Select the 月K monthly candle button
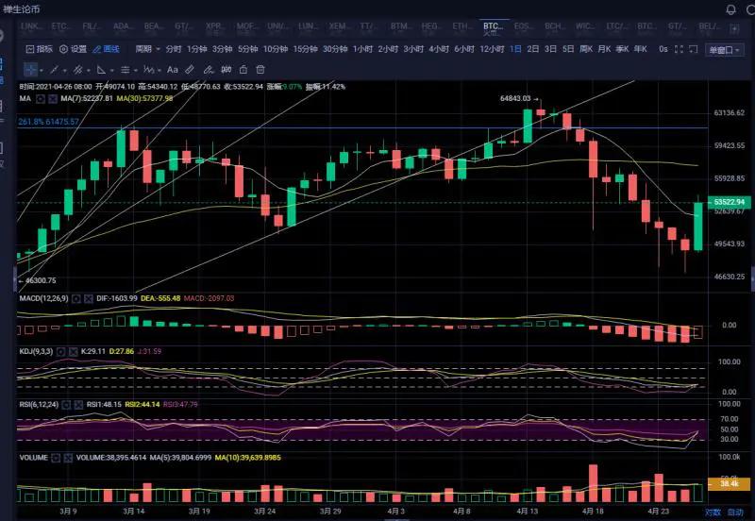This screenshot has width=755, height=521. [604, 49]
